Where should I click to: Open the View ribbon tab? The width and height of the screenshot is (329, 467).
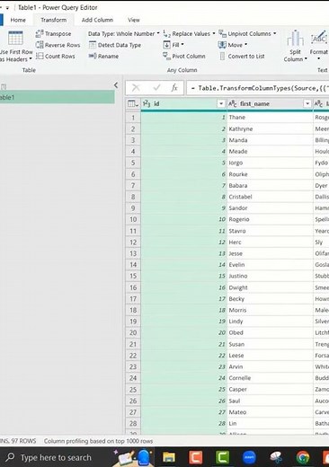[x=134, y=20]
